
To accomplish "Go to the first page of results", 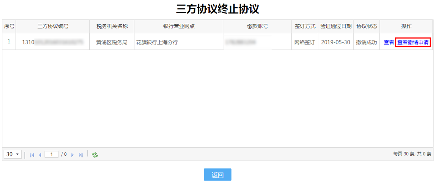I will click(32, 155).
